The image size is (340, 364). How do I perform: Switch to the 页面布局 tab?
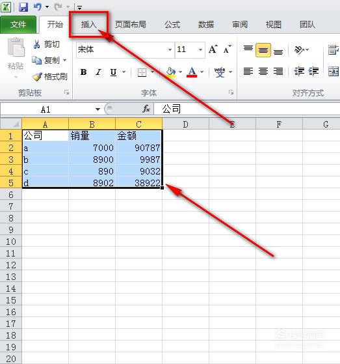[x=131, y=25]
